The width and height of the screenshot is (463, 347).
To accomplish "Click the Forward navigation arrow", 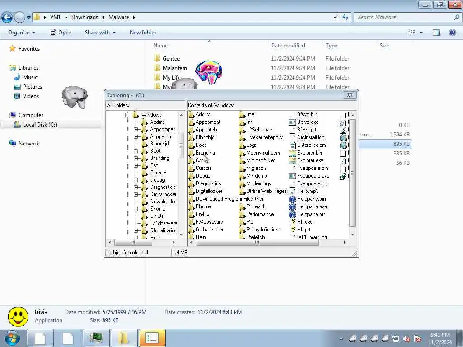I will tap(19, 18).
